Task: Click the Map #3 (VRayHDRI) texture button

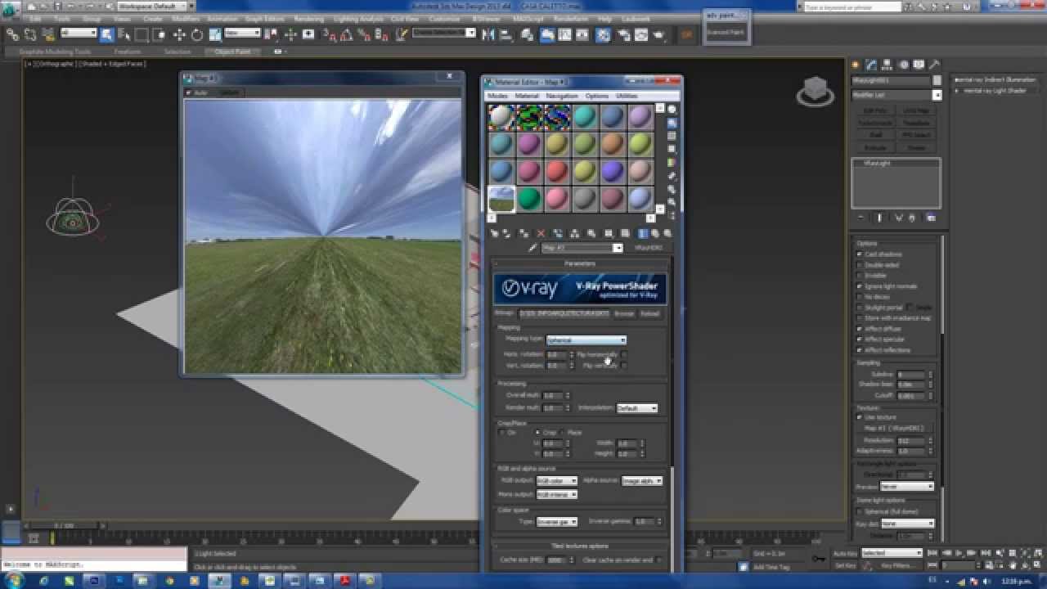Action: (x=896, y=428)
